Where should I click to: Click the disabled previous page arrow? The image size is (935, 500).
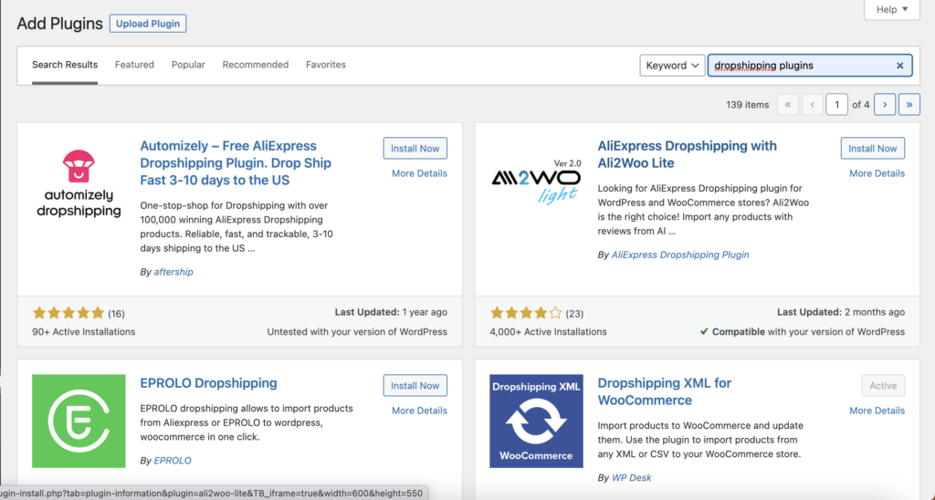coord(812,104)
